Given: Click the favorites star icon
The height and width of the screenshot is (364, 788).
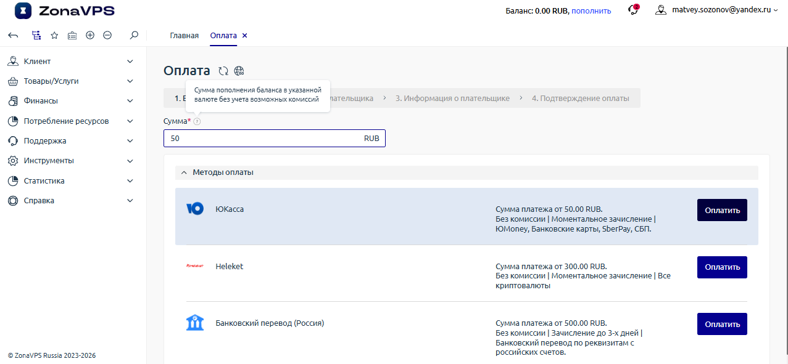Looking at the screenshot, I should 54,36.
